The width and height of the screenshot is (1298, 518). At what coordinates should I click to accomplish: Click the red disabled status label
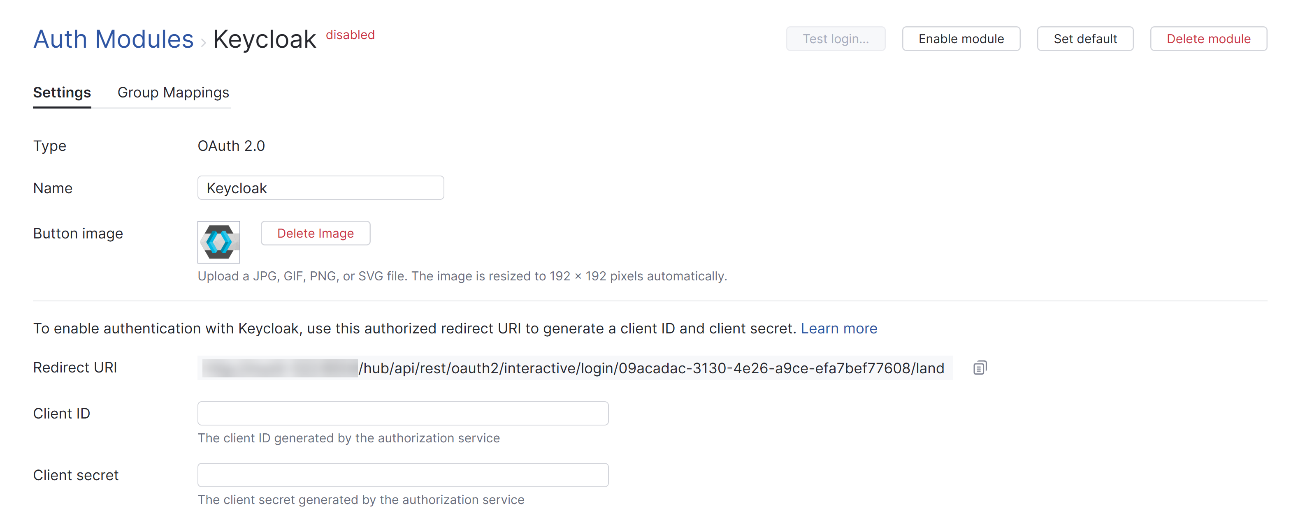[x=350, y=35]
